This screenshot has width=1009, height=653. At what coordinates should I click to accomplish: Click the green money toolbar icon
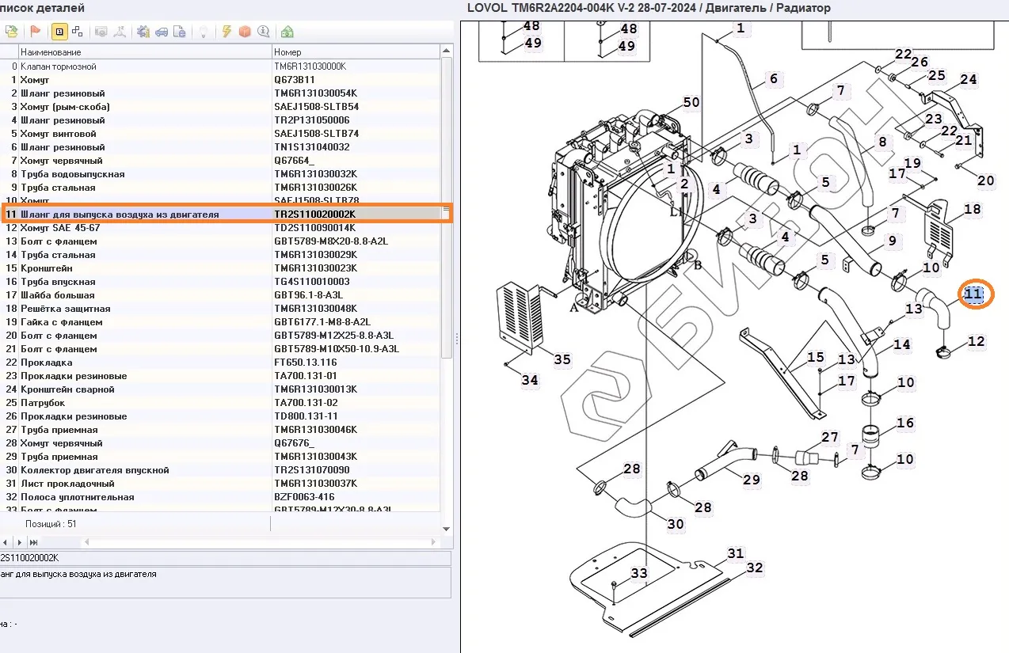[x=287, y=32]
